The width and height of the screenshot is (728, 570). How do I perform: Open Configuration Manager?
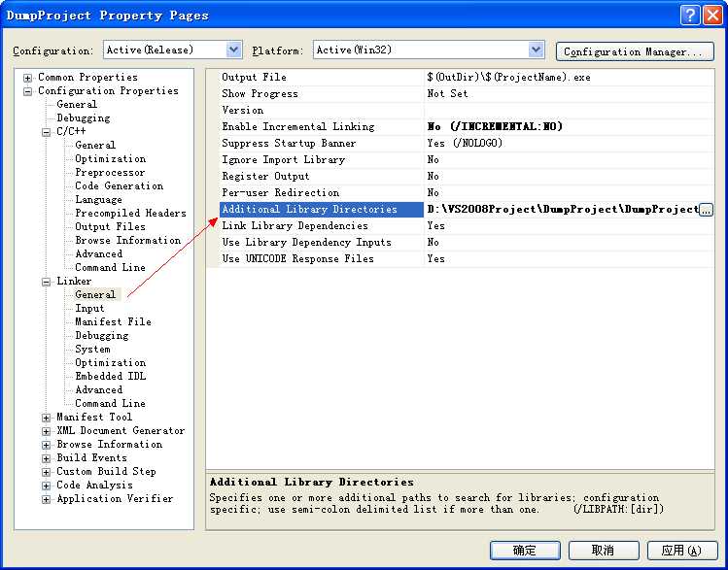click(x=635, y=51)
